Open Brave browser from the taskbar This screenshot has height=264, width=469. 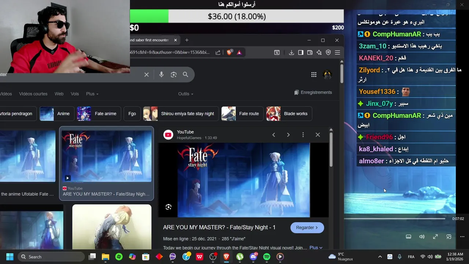tap(226, 257)
